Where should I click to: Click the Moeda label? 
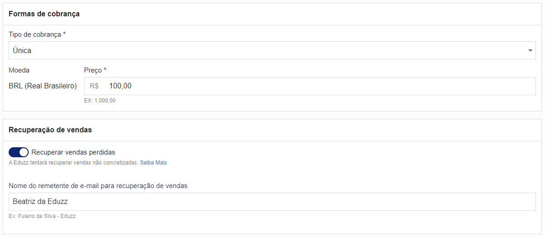pos(19,70)
